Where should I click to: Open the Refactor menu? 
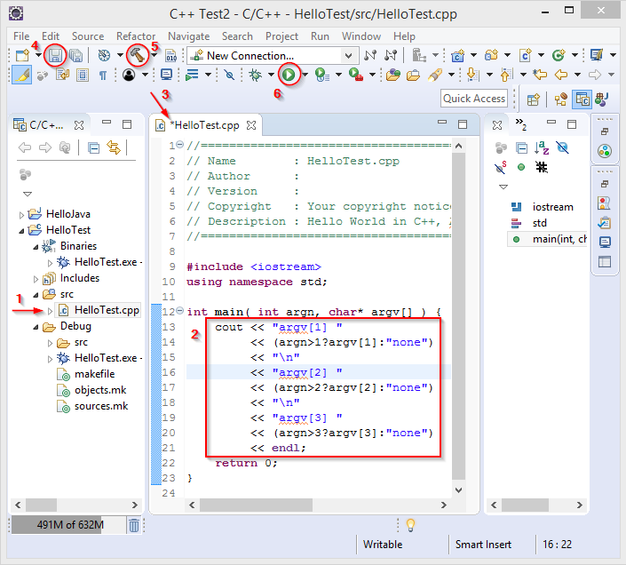(136, 36)
